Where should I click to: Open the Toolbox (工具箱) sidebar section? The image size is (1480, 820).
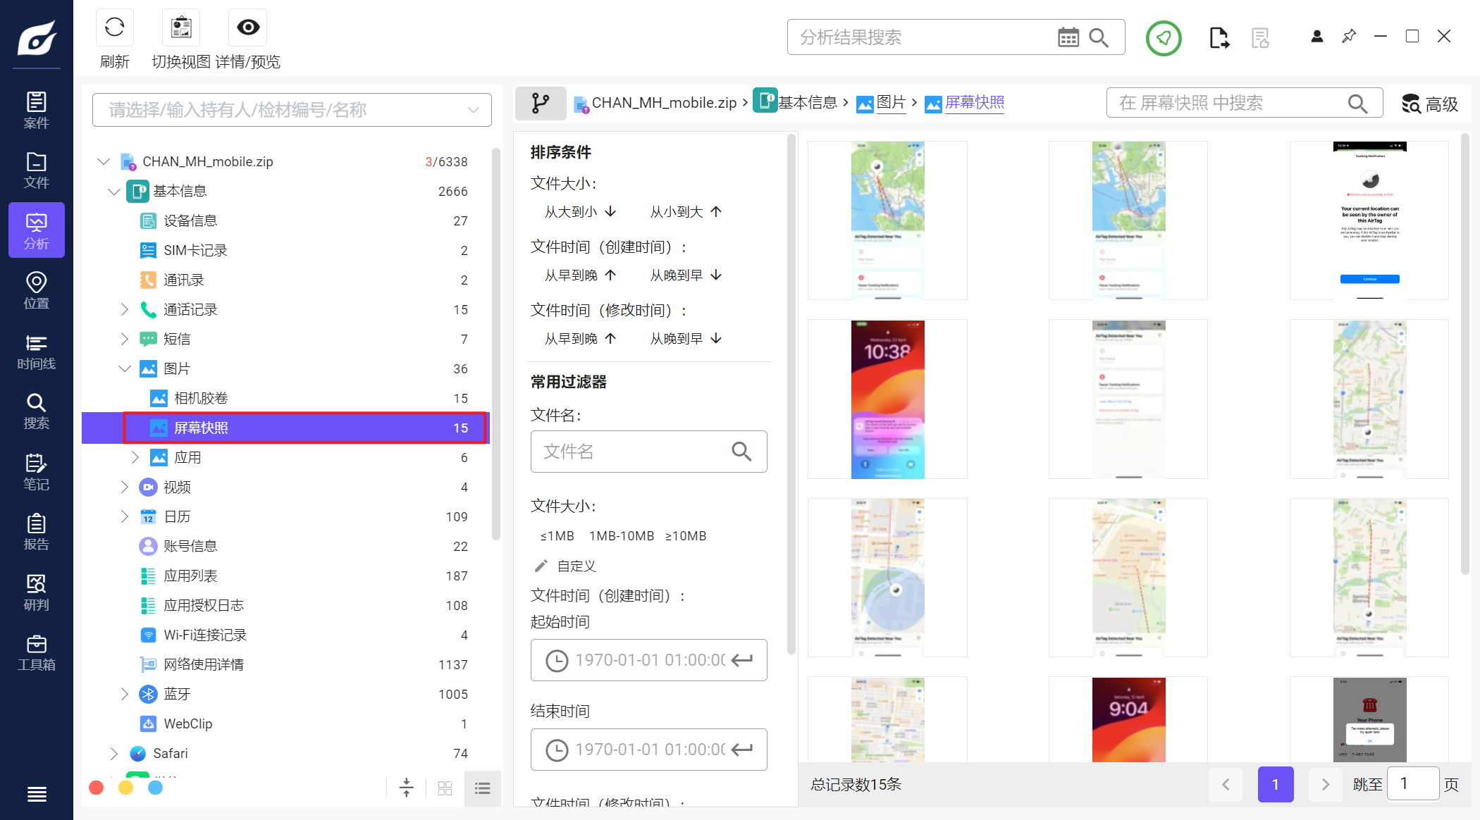(x=36, y=653)
